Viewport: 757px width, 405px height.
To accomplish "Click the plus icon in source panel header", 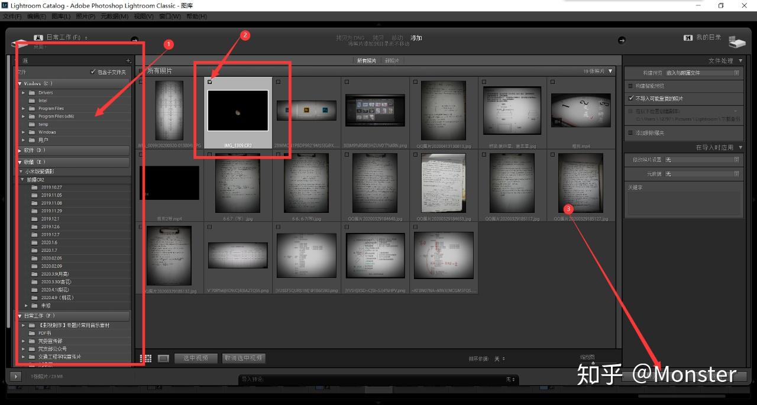I will coord(128,61).
